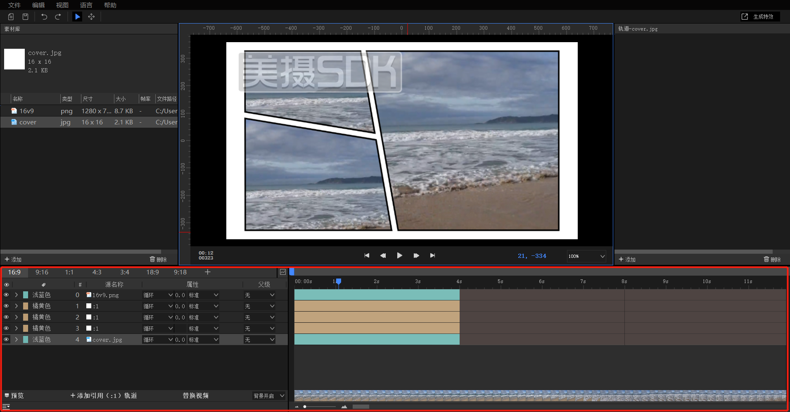Expand layer 1 row
Image resolution: width=790 pixels, height=412 pixels.
16,306
